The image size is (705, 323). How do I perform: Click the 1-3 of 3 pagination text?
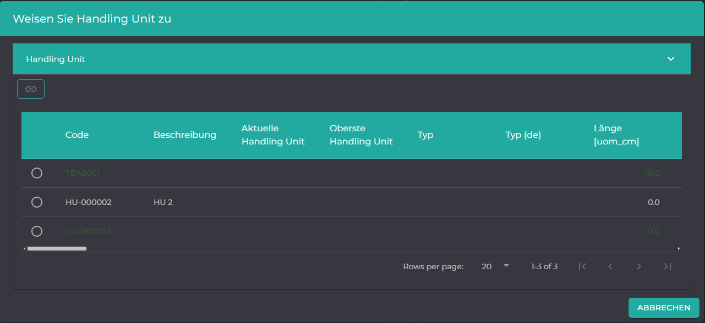coord(544,266)
